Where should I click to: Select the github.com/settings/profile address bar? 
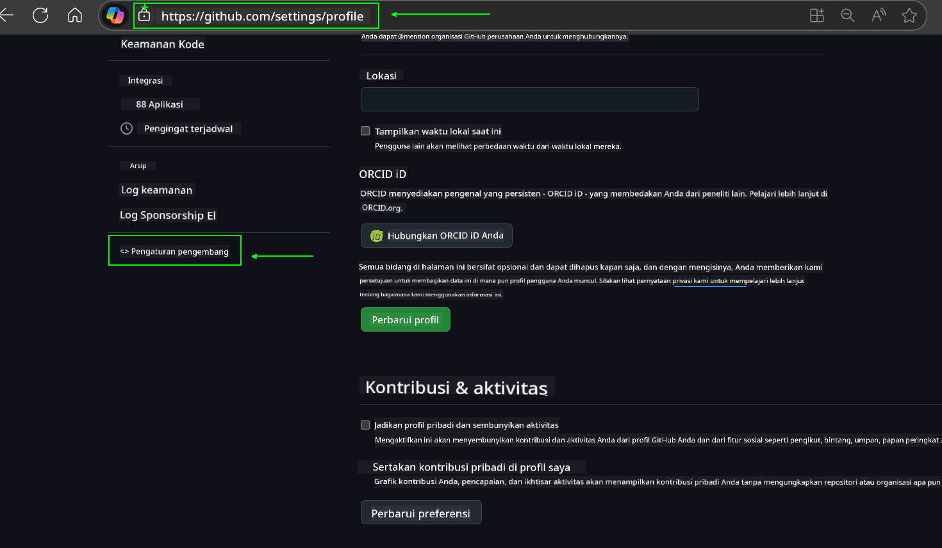[262, 16]
